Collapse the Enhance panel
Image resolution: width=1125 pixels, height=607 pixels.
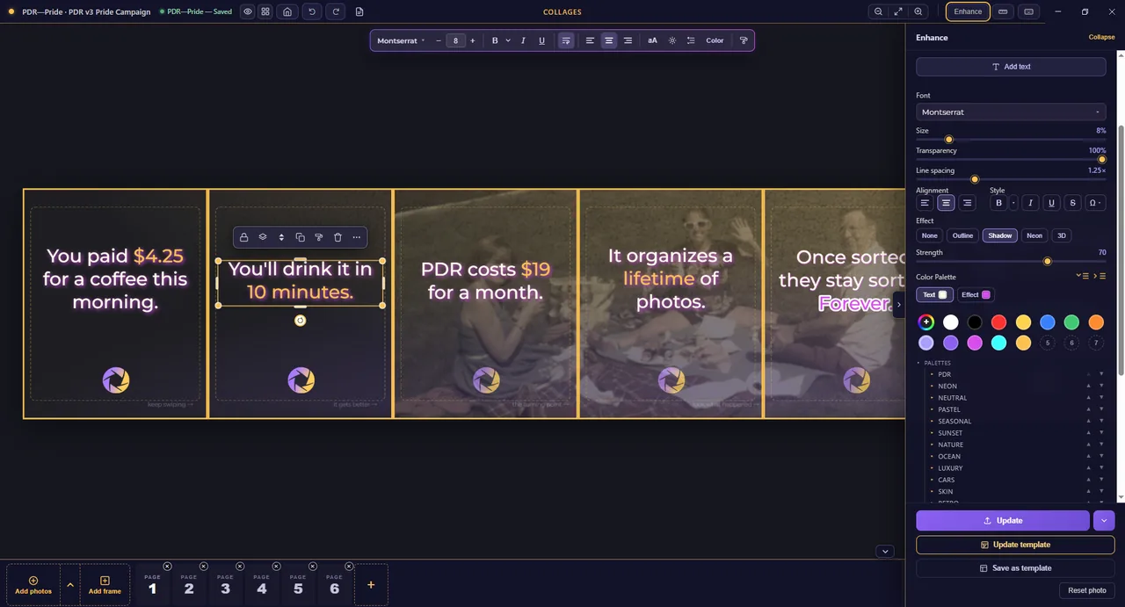[1101, 38]
